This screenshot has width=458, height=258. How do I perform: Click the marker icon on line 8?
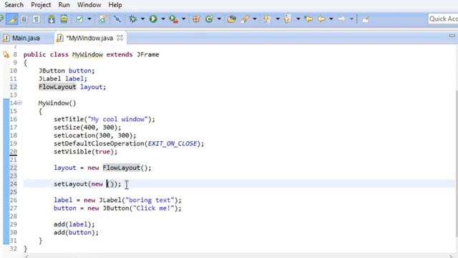click(6, 54)
